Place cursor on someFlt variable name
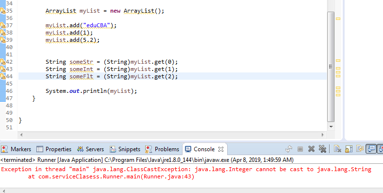 click(x=82, y=76)
